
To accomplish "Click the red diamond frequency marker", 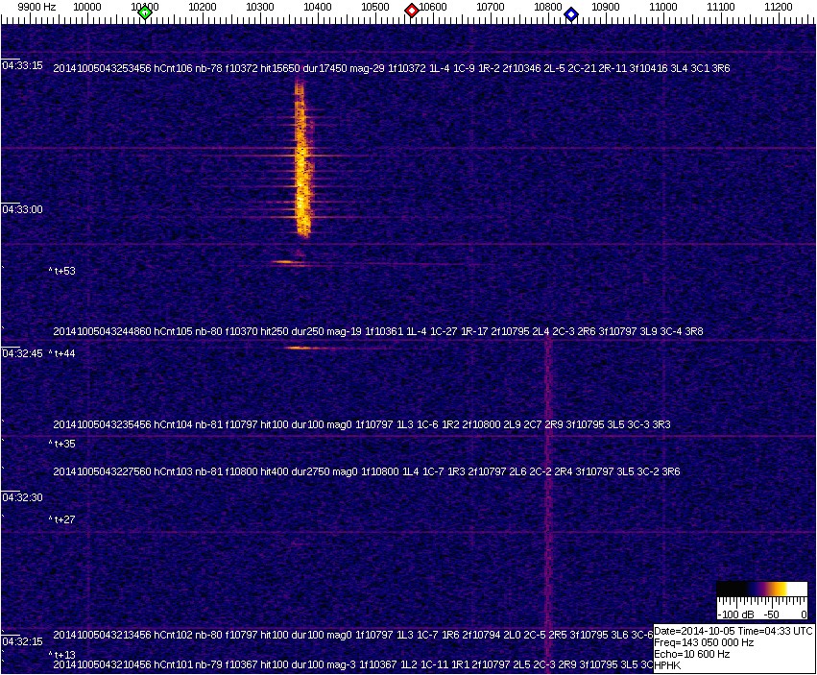I will 412,11.
